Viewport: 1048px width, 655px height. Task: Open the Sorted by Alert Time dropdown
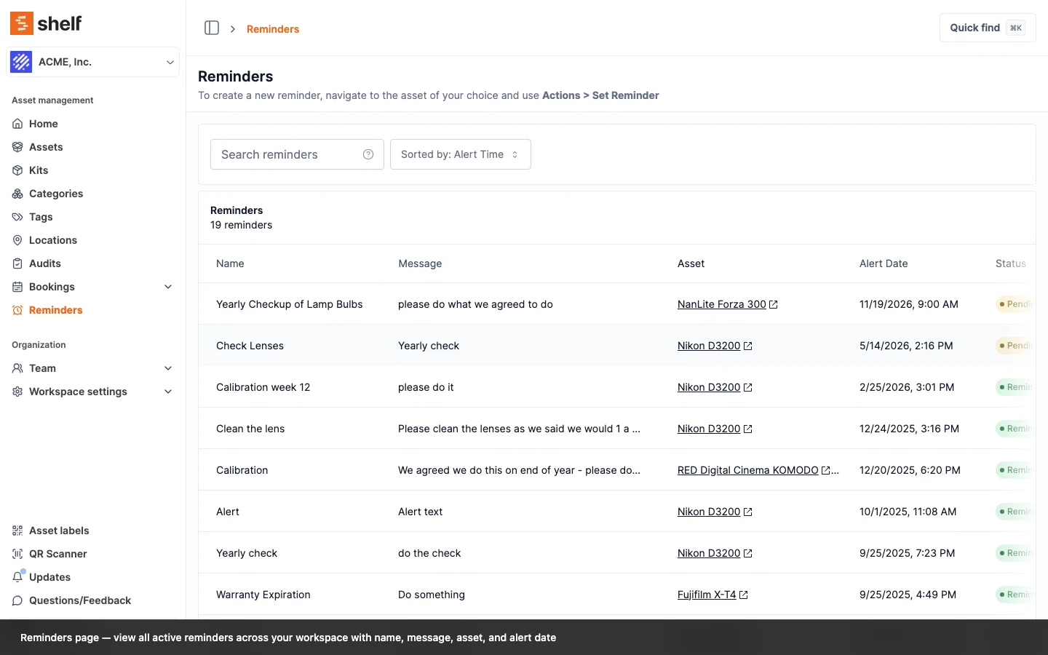point(460,154)
